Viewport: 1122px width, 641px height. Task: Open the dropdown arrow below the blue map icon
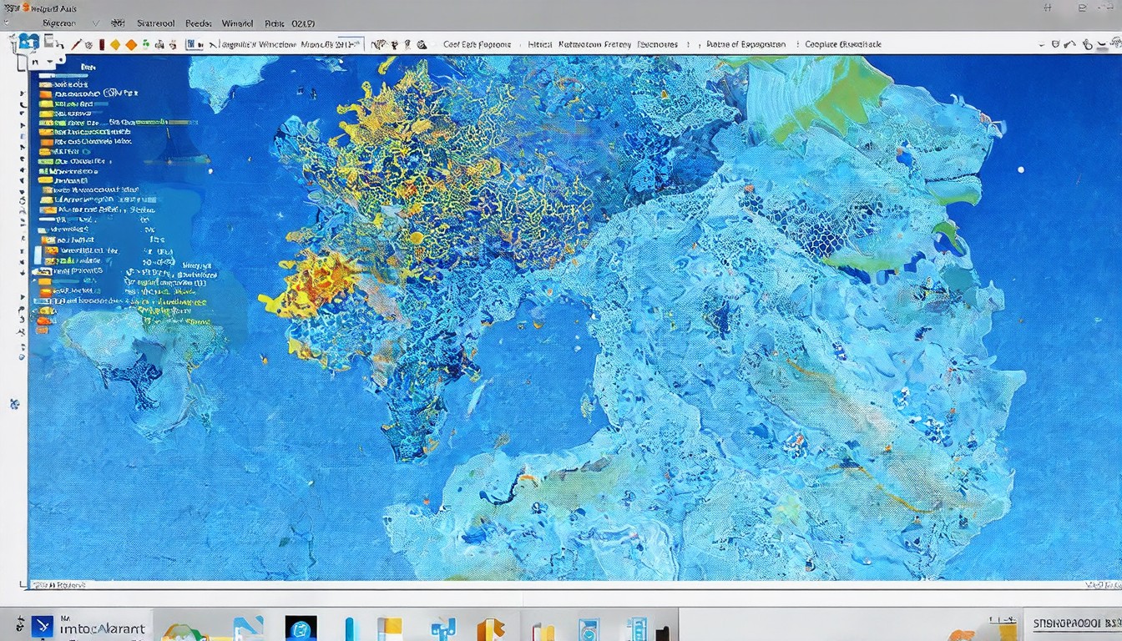coord(50,62)
